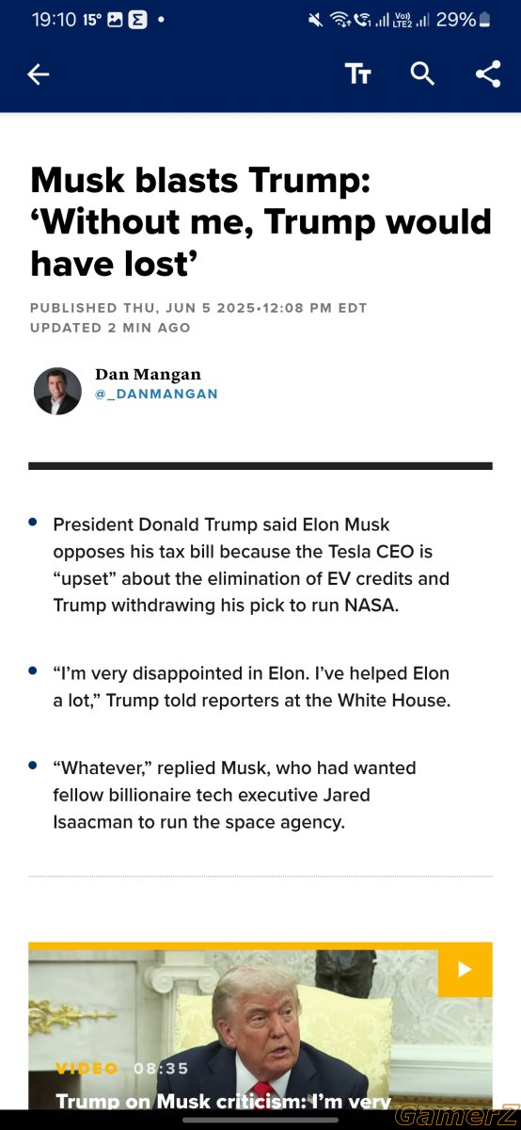The image size is (521, 1130).
Task: Share this article via share icon
Action: (487, 74)
